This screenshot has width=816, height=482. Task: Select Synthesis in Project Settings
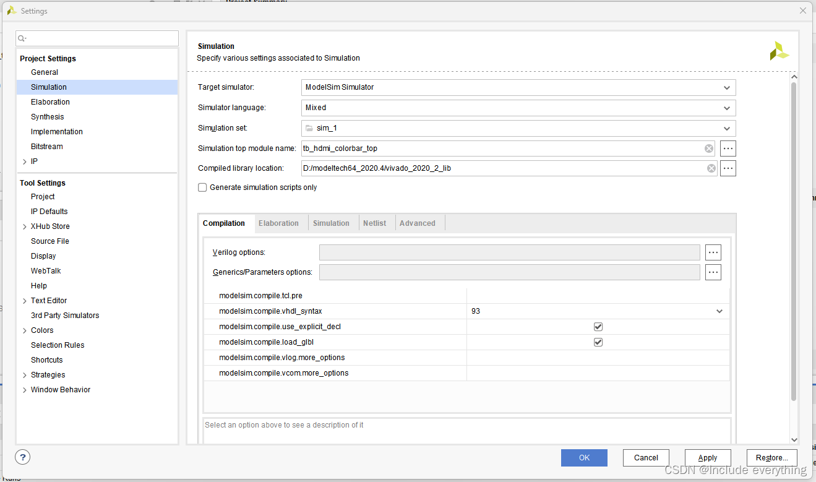click(x=48, y=117)
